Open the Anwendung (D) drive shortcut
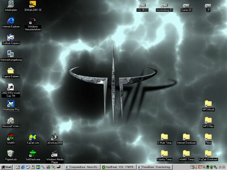227x170 pixels. tap(165, 8)
